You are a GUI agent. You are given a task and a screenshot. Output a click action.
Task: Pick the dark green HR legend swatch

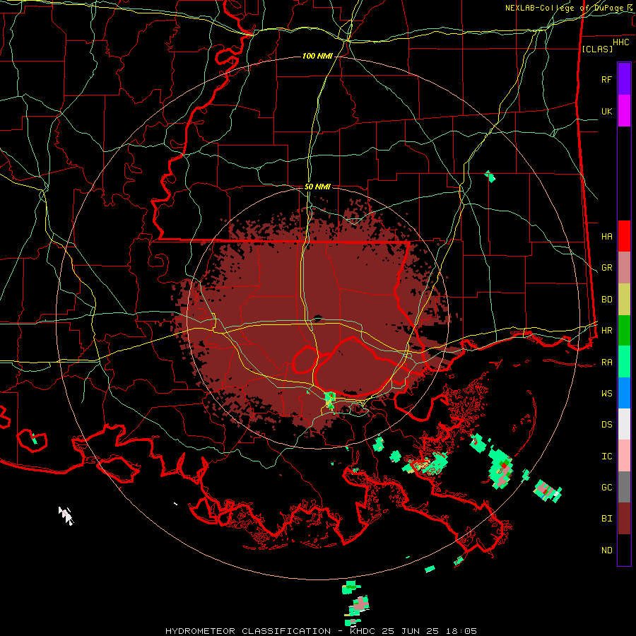(624, 331)
